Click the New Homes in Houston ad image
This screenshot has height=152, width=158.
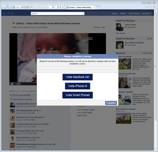pyautogui.click(x=123, y=118)
